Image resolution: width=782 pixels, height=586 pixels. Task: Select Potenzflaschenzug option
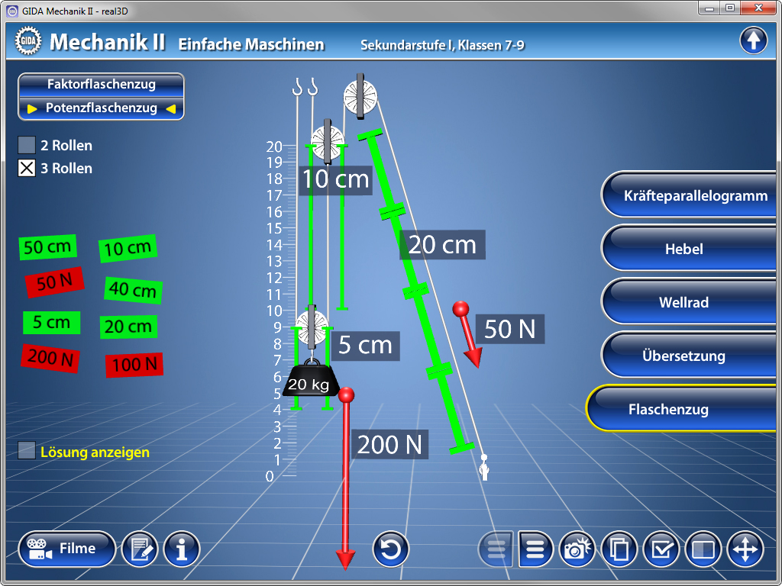click(x=101, y=108)
